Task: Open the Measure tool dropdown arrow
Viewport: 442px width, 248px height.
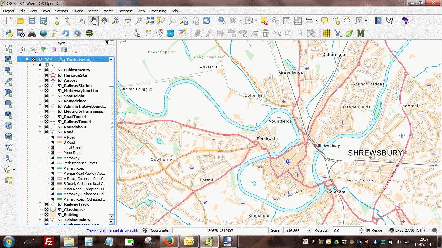Action: click(316, 21)
